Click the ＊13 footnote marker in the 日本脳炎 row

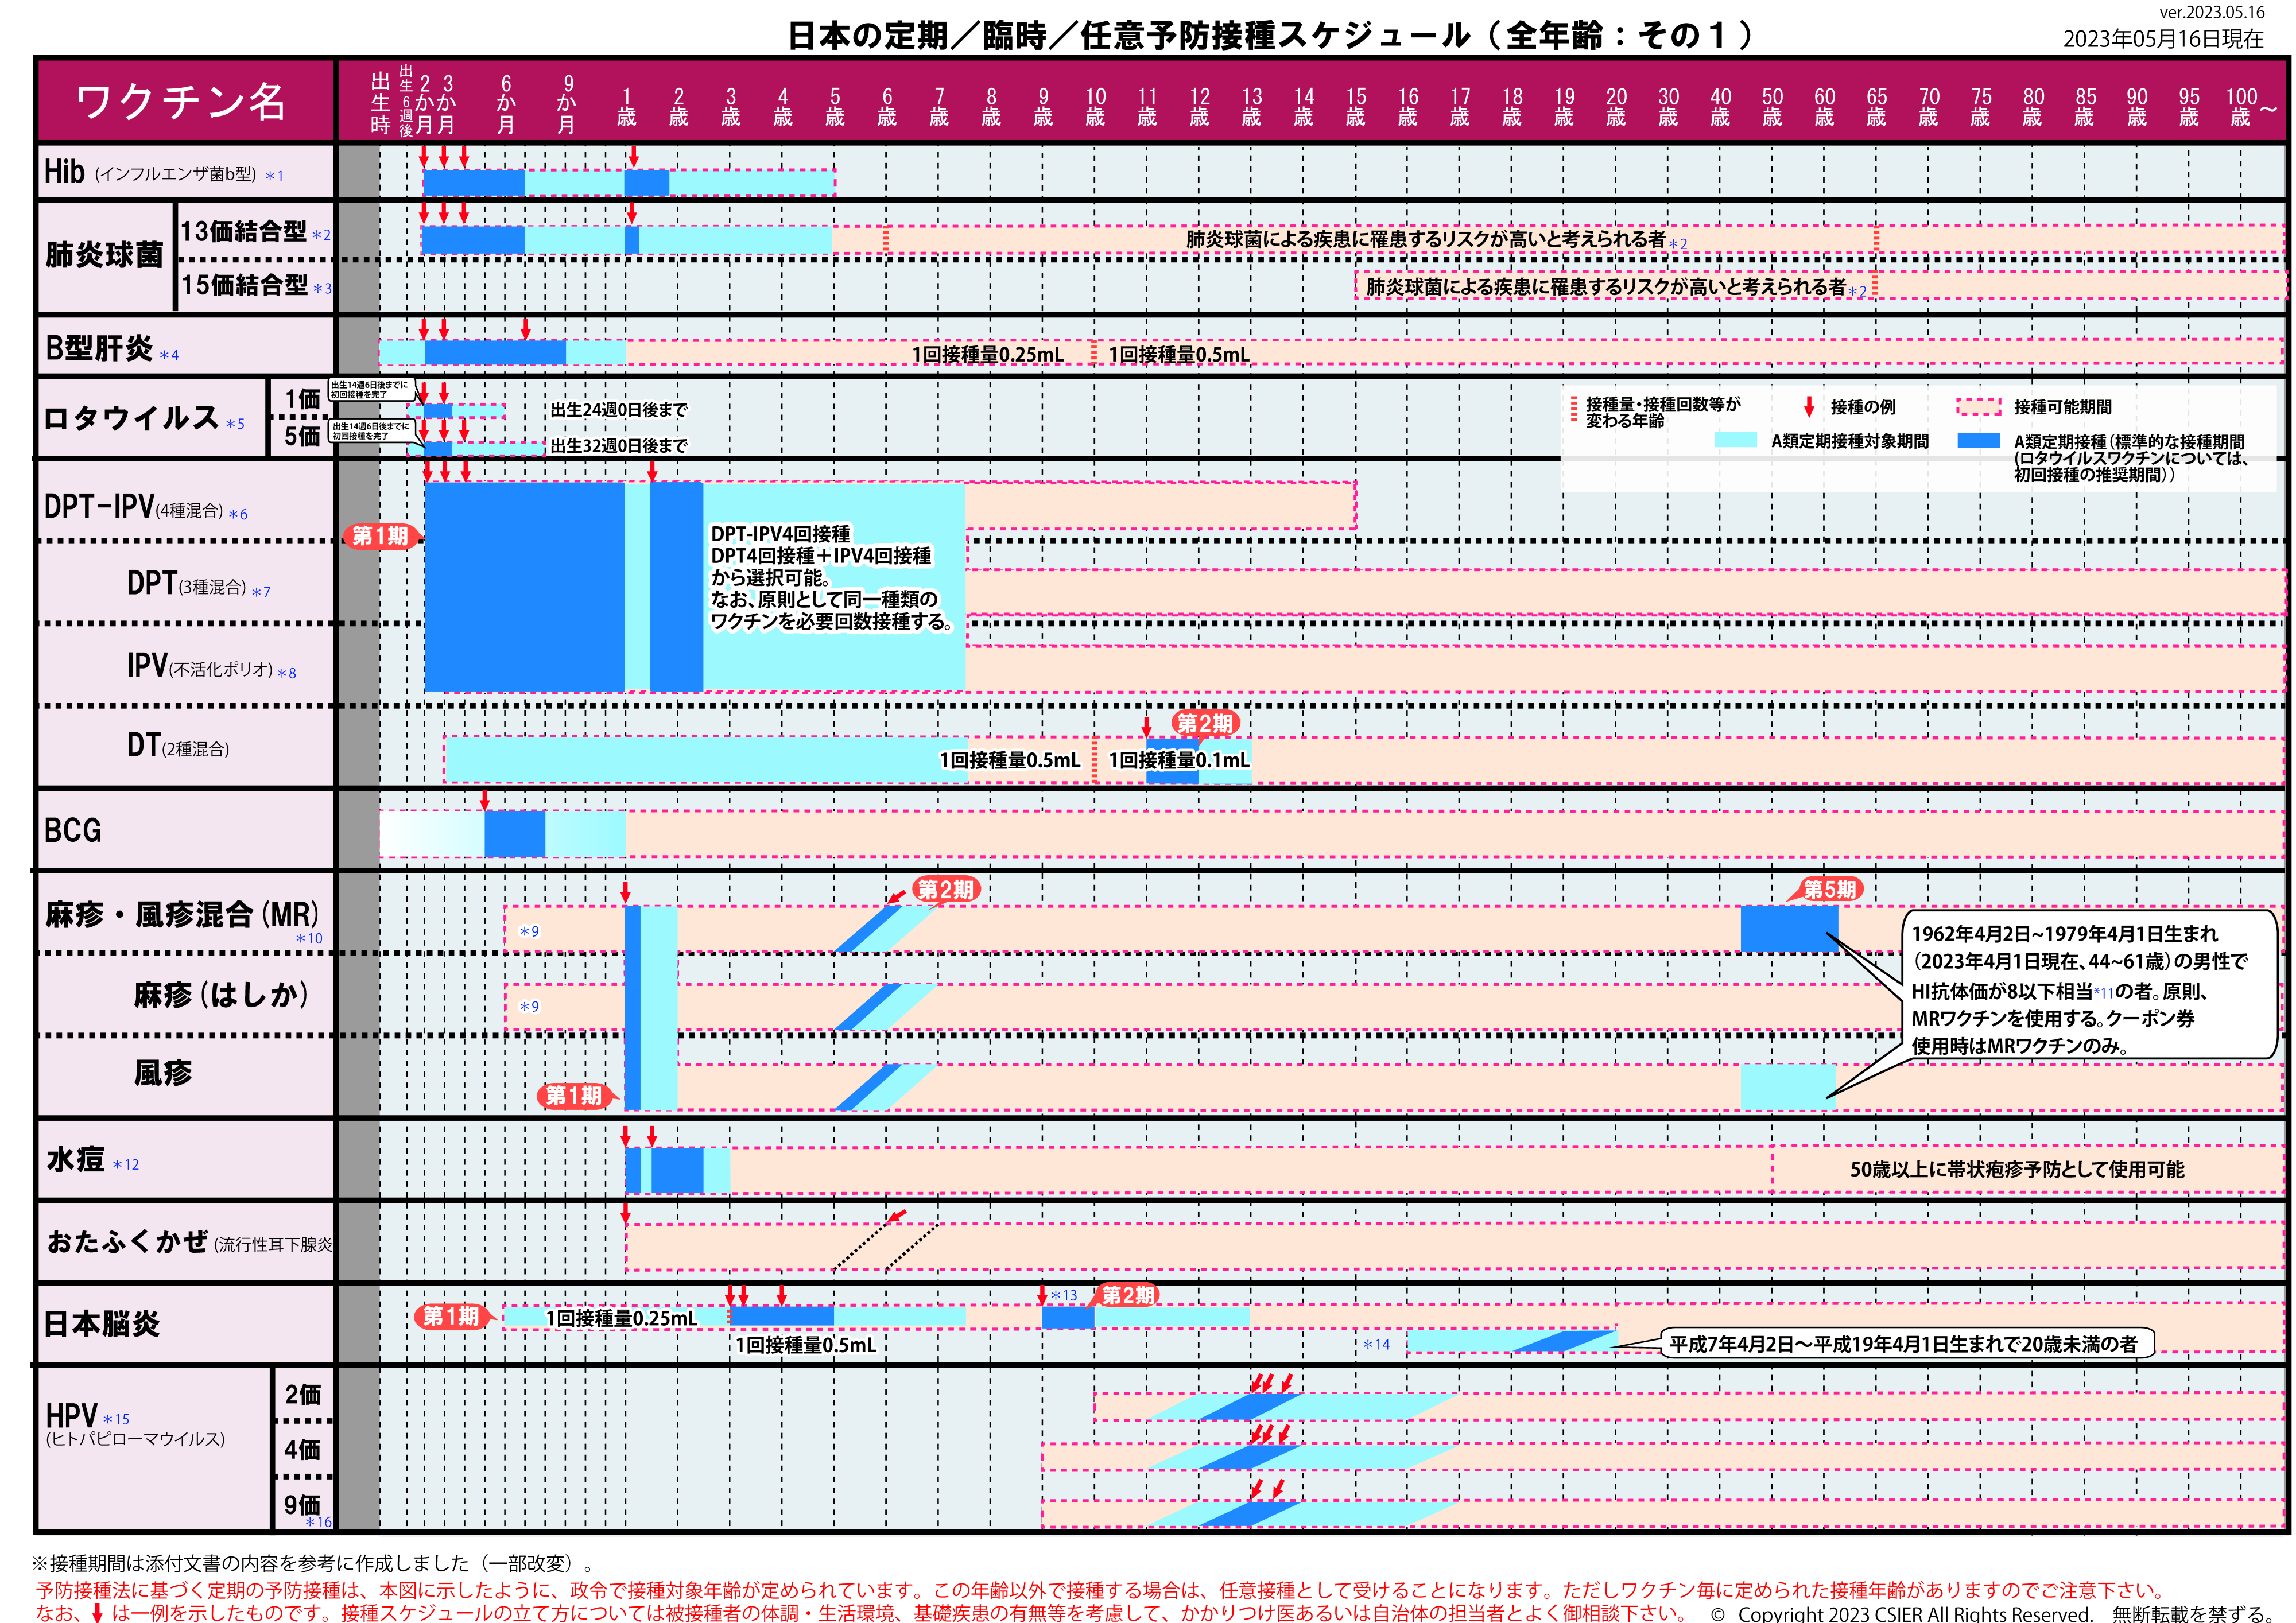[x=1063, y=1295]
